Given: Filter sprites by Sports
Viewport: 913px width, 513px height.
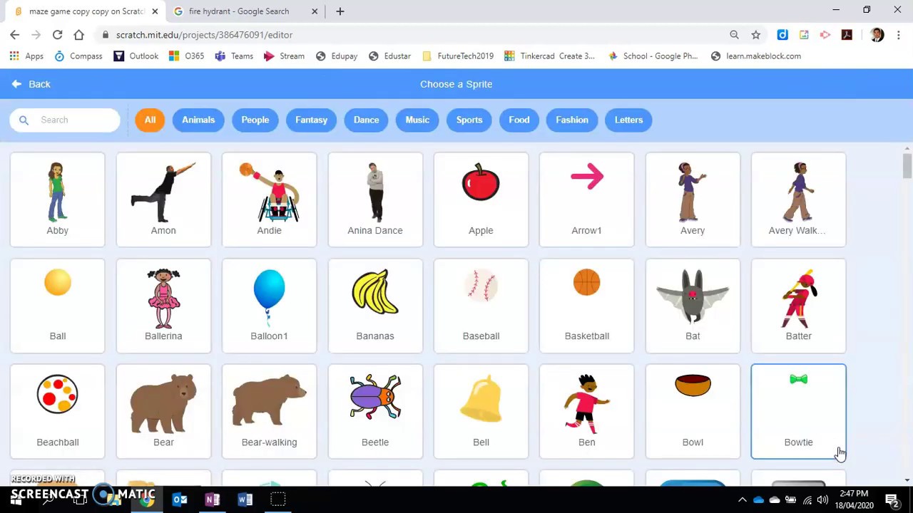Looking at the screenshot, I should pos(469,120).
